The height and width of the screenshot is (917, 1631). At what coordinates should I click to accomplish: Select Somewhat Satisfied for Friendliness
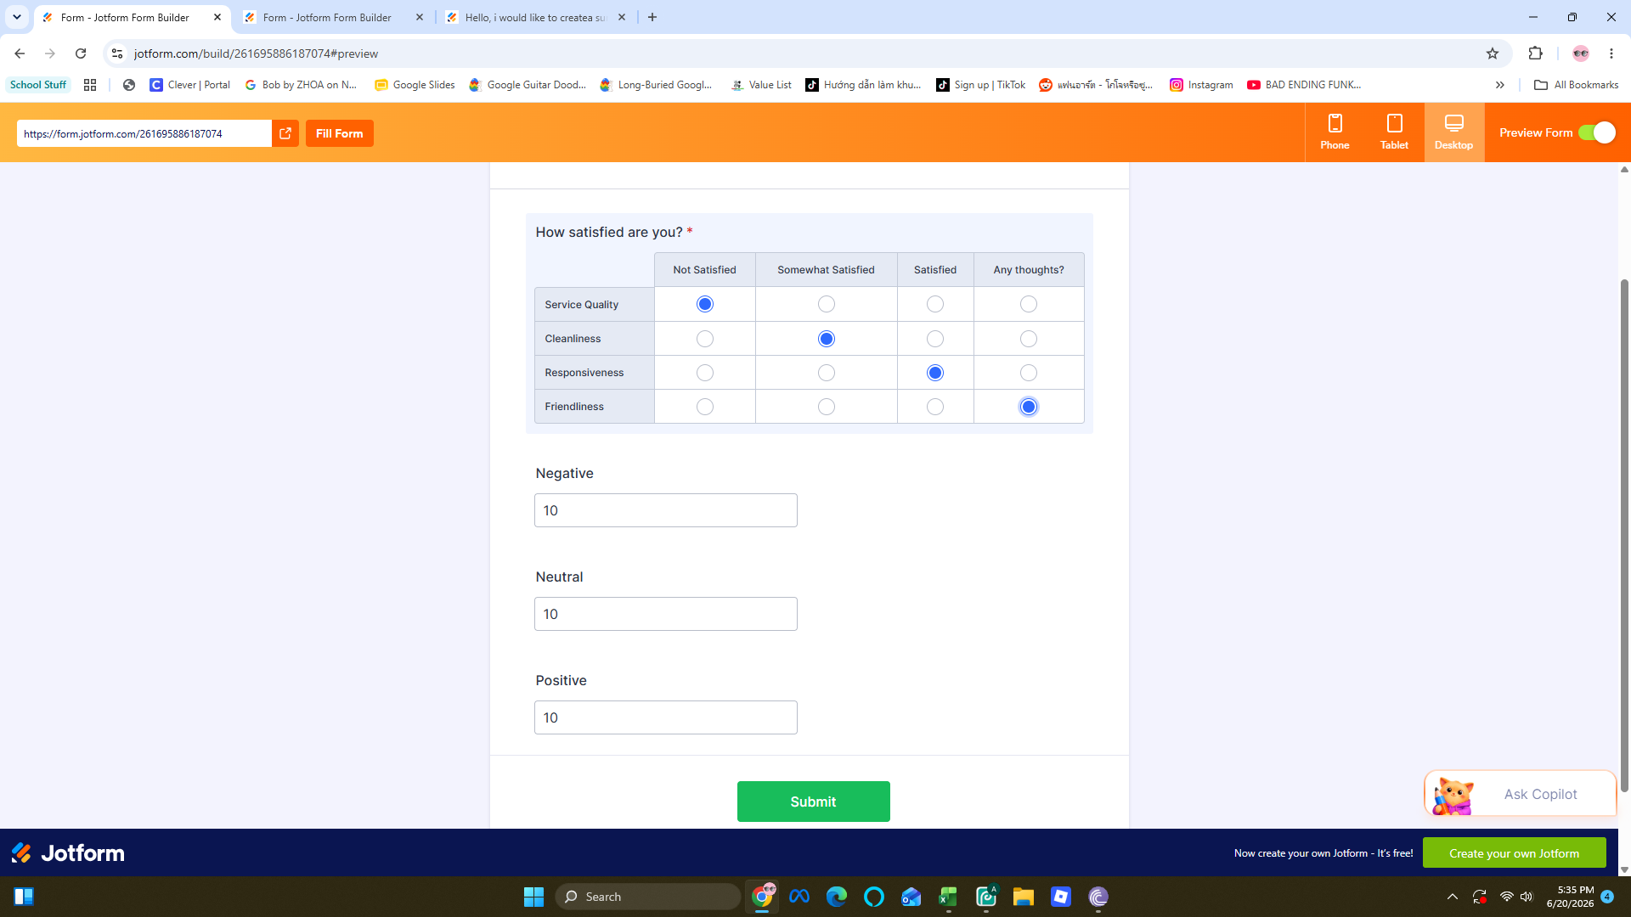(x=826, y=407)
